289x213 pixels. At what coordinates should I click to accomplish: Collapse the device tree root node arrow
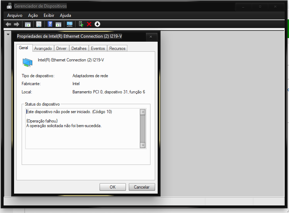click(x=8, y=34)
